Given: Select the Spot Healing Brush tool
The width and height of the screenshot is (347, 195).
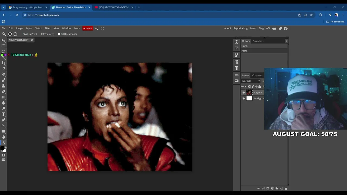Looking at the screenshot, I should [x=3, y=74].
